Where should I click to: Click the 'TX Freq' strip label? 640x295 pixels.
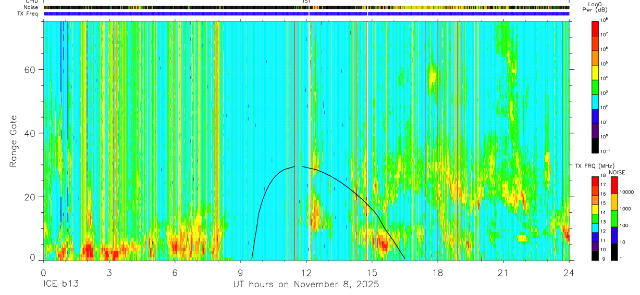27,14
